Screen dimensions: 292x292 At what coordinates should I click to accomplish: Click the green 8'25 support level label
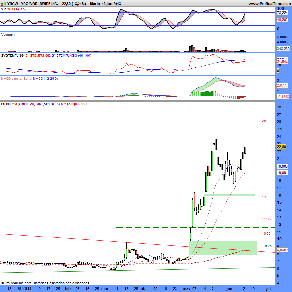tap(268, 246)
